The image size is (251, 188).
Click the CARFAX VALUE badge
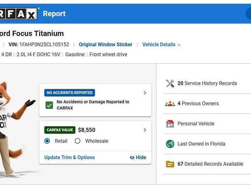pos(60,130)
